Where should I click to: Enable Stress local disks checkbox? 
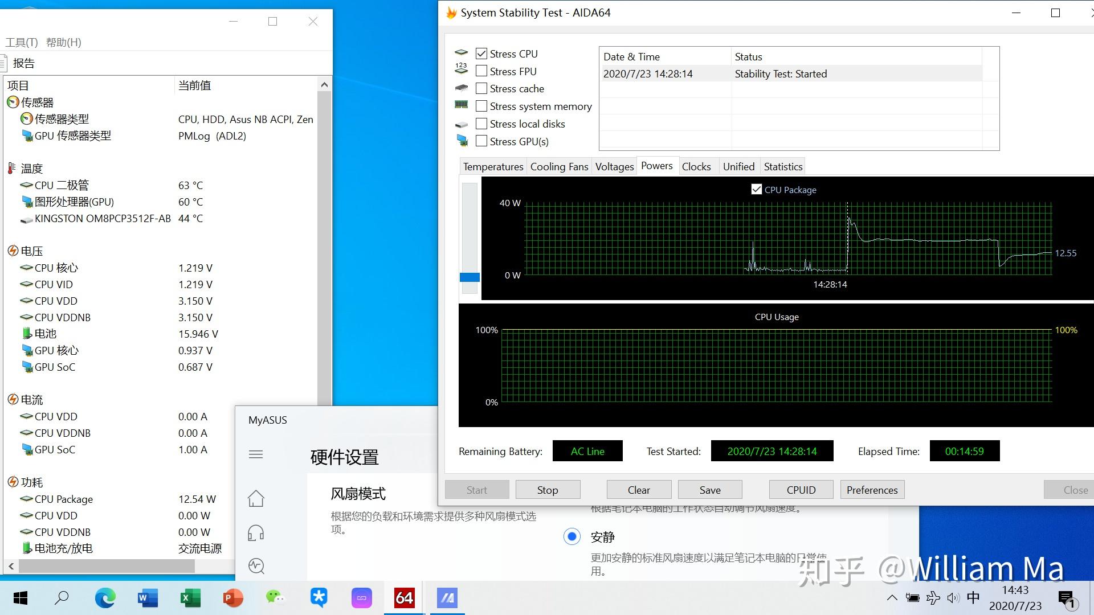pyautogui.click(x=481, y=124)
